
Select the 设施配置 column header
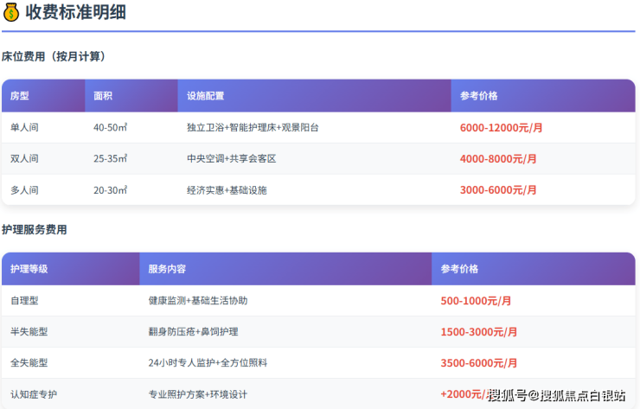pos(206,96)
